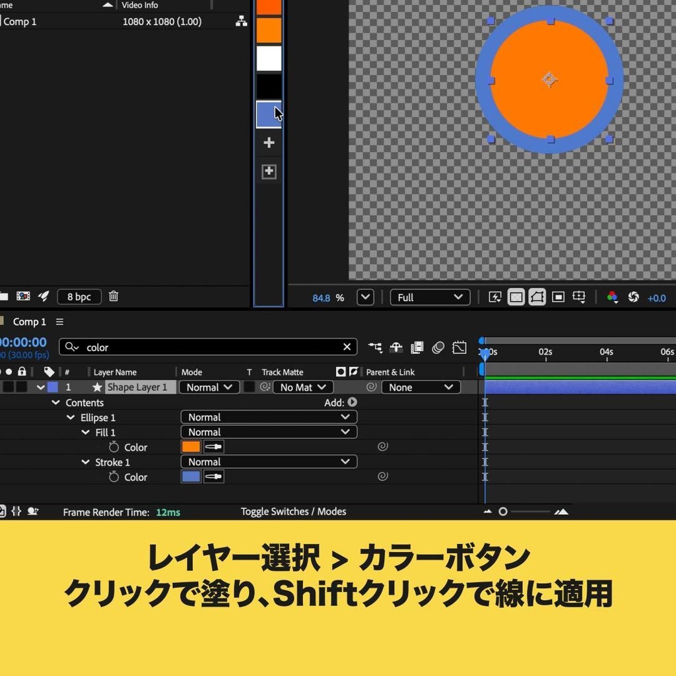
Task: Click the Region of Interest icon
Action: tap(558, 298)
